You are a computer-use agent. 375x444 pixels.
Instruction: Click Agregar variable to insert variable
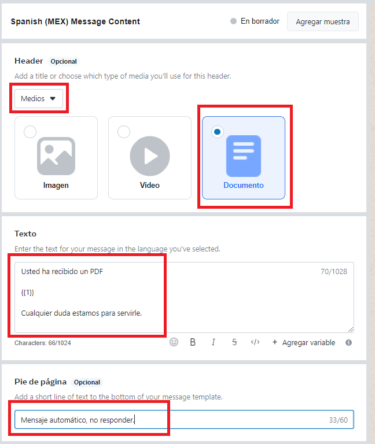[303, 342]
